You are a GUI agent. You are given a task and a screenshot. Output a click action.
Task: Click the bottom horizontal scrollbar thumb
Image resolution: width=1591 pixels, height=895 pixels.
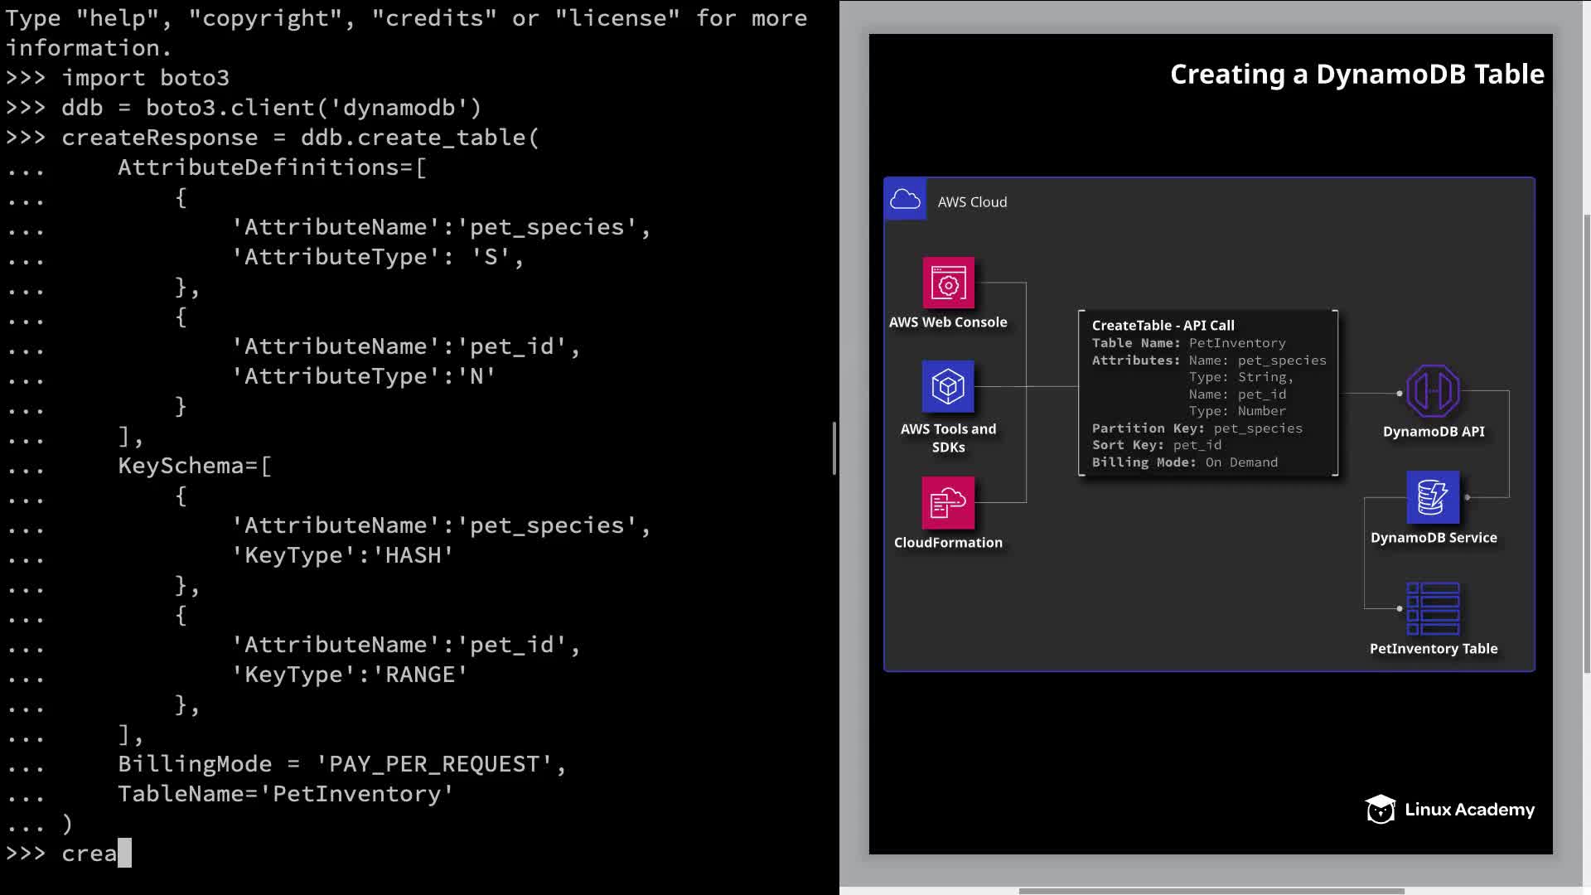pos(1211,892)
